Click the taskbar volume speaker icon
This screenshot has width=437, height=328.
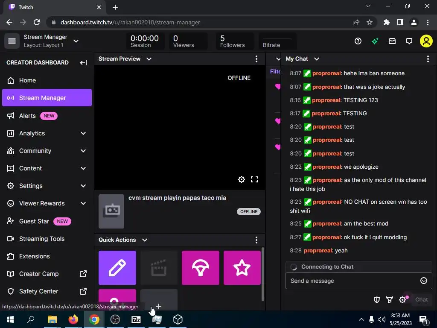point(382,319)
